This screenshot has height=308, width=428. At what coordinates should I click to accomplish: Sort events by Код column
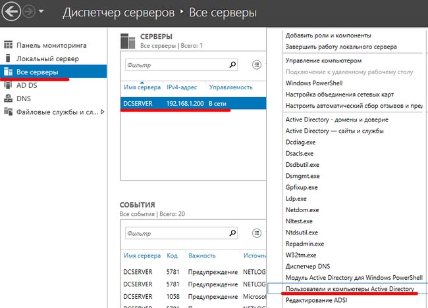tap(172, 255)
